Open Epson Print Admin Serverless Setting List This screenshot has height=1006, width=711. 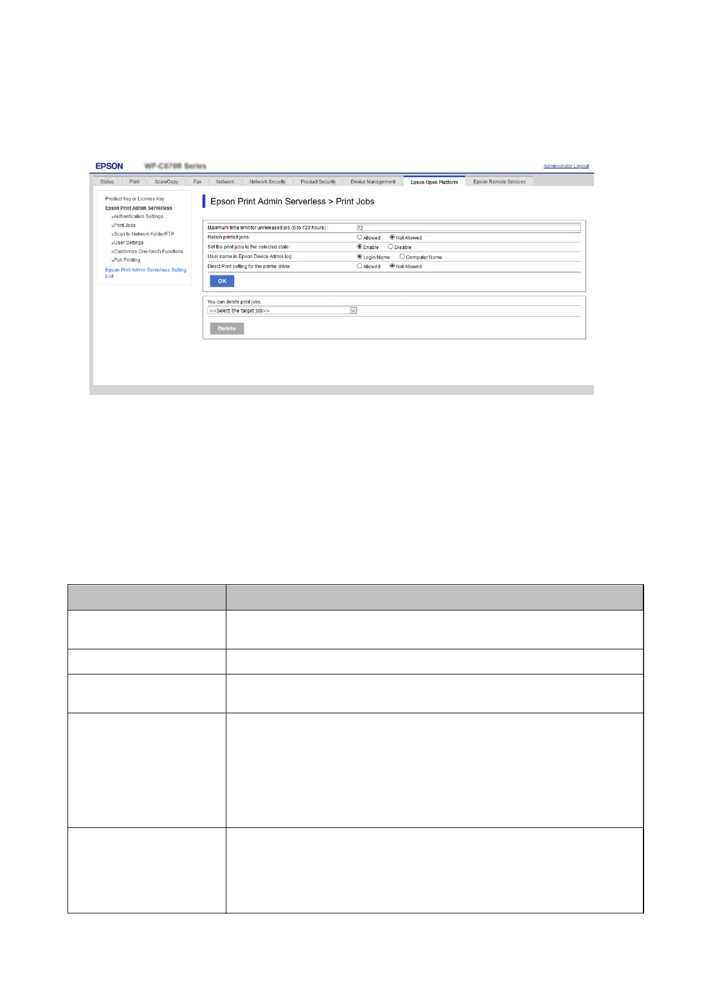tap(146, 273)
